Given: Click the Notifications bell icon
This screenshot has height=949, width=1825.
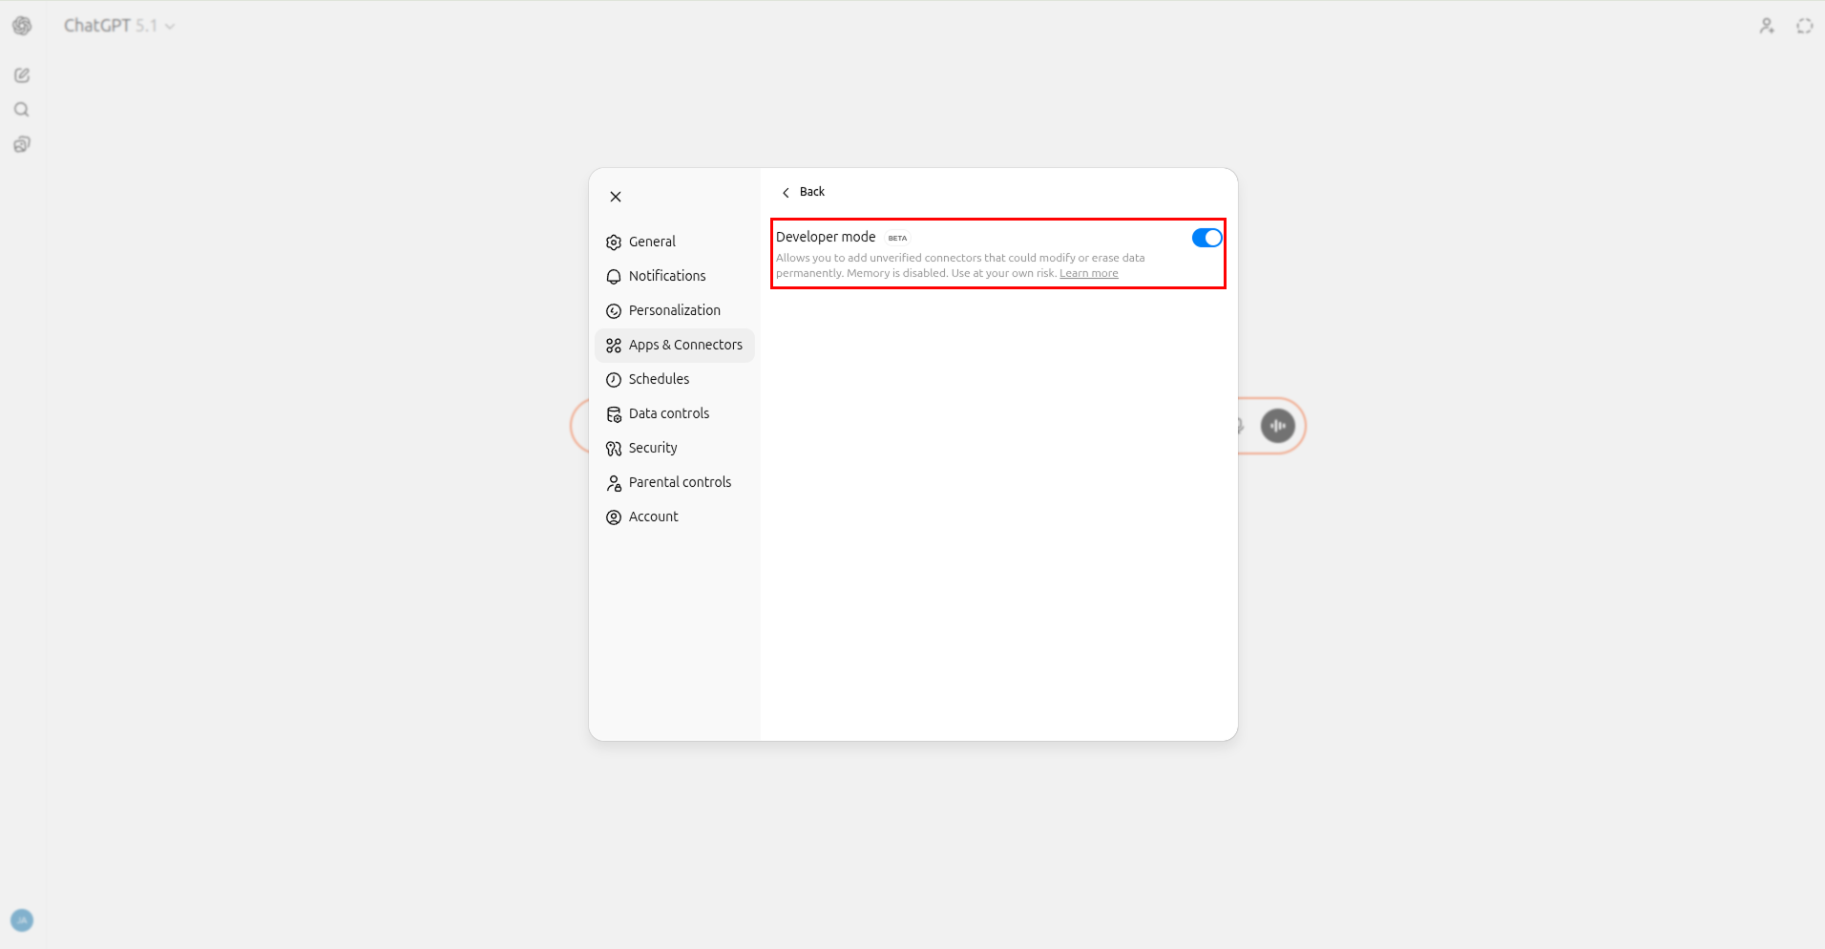Looking at the screenshot, I should (666, 276).
